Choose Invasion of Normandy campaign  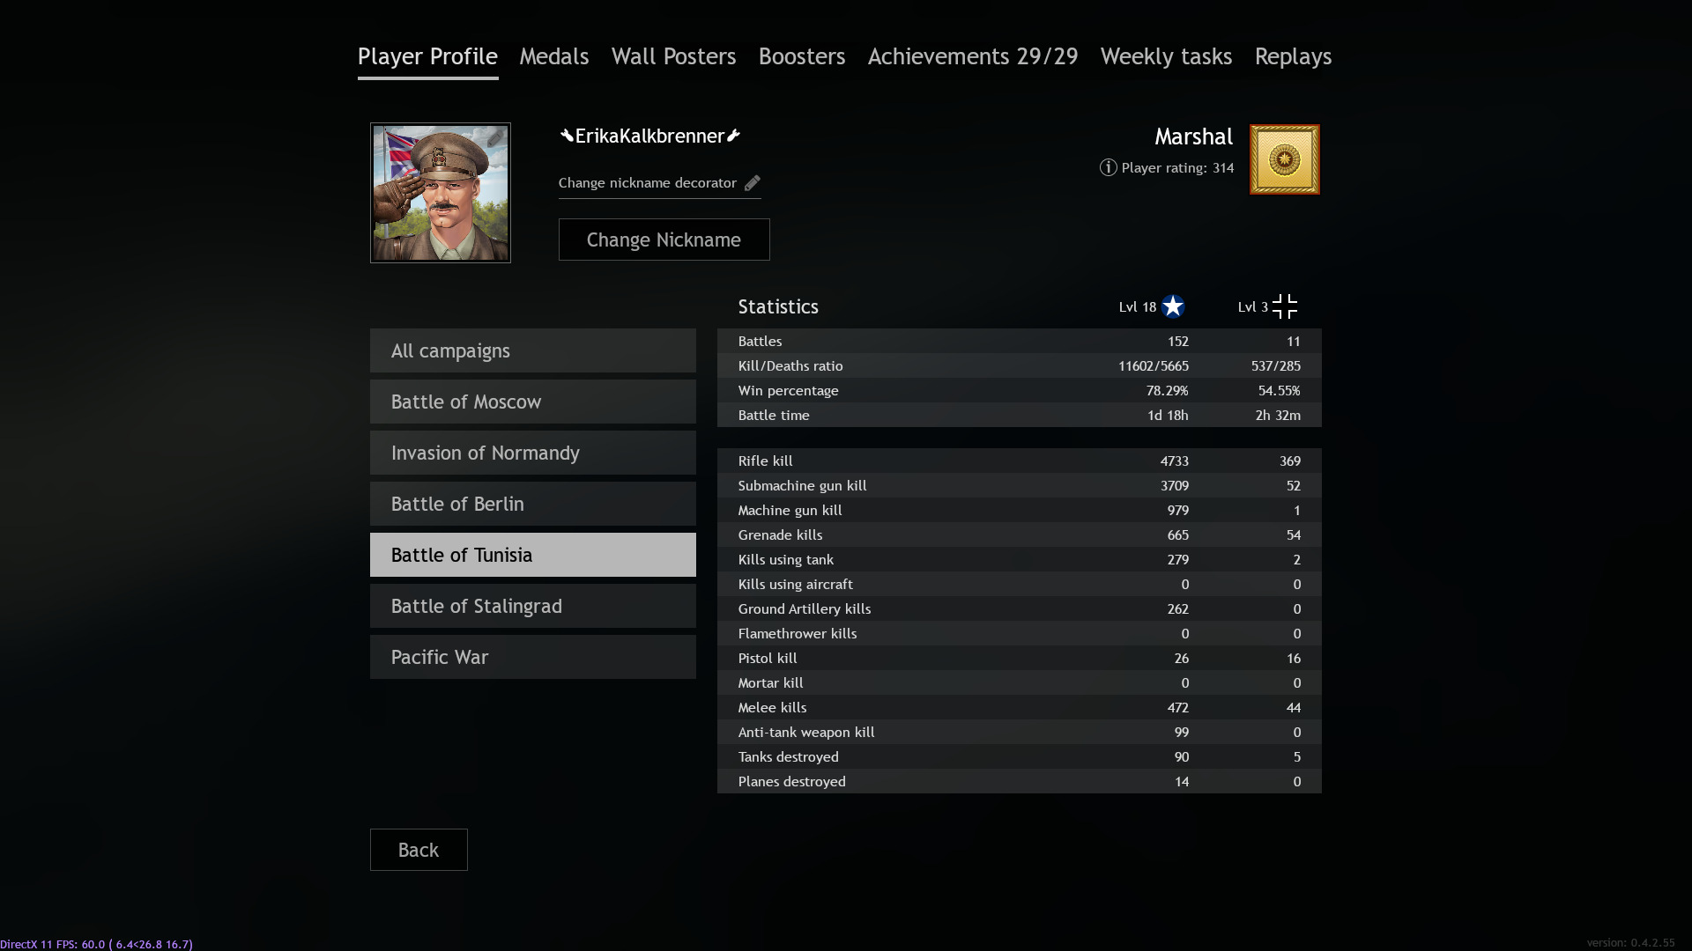pos(533,453)
